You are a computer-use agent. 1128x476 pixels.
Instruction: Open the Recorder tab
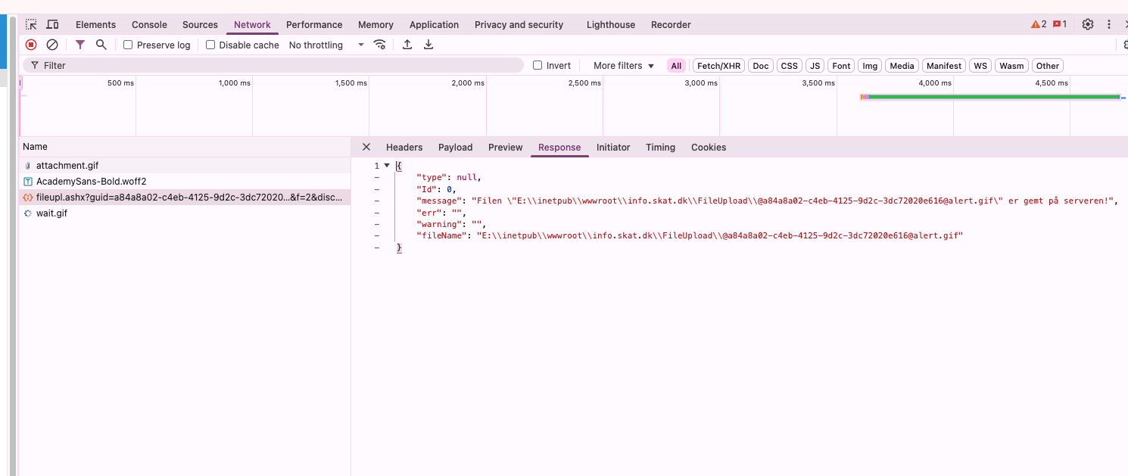(x=671, y=24)
